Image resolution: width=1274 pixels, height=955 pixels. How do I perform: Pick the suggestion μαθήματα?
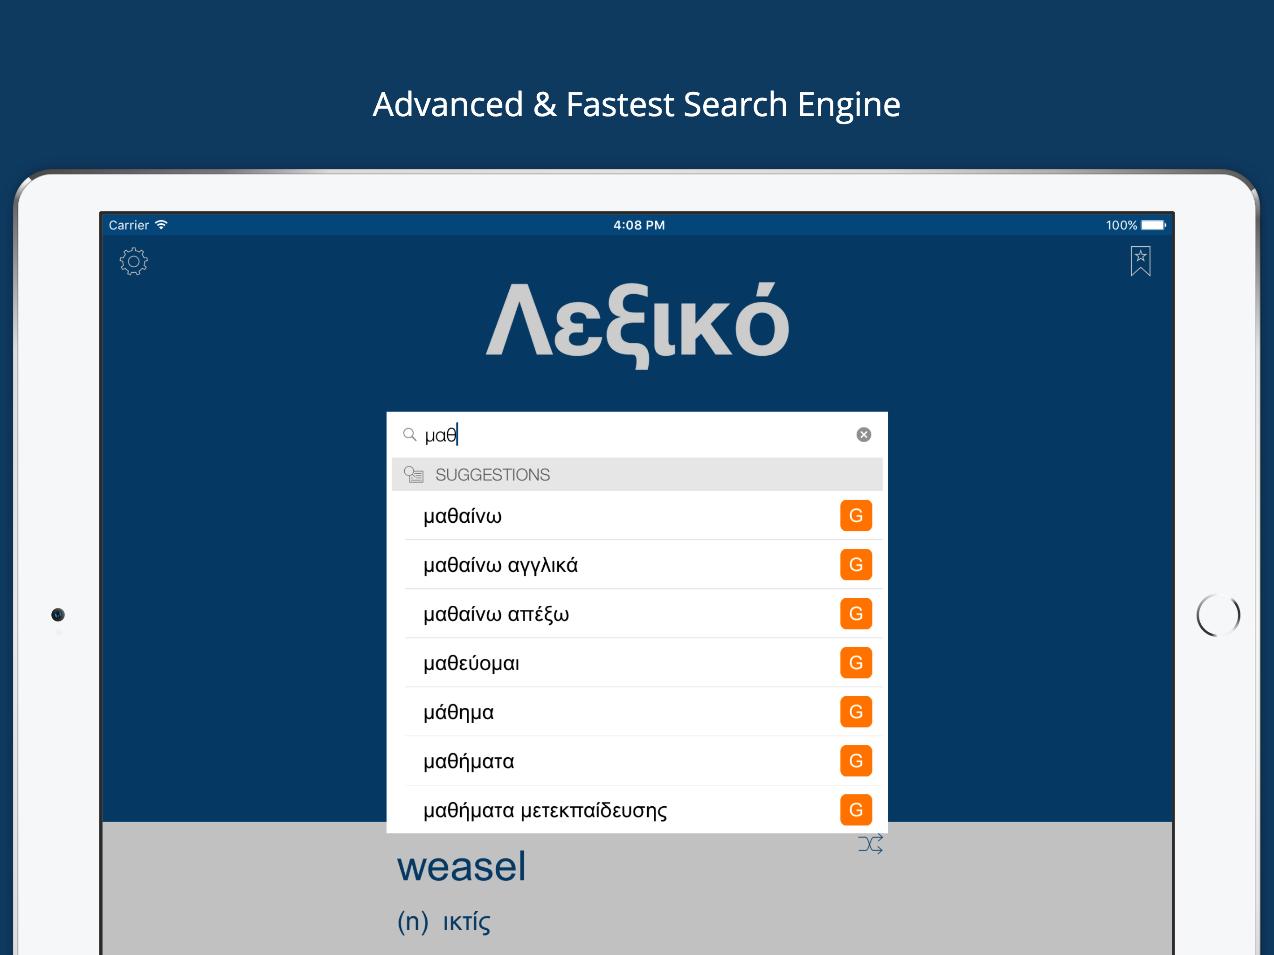pos(637,760)
